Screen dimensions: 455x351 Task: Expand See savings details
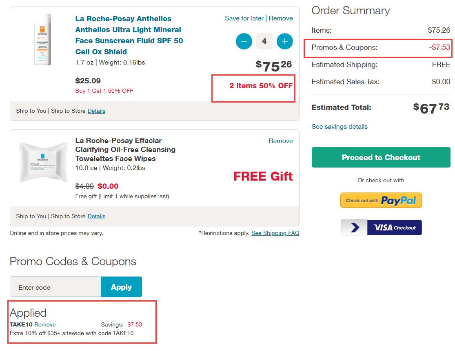click(x=340, y=127)
